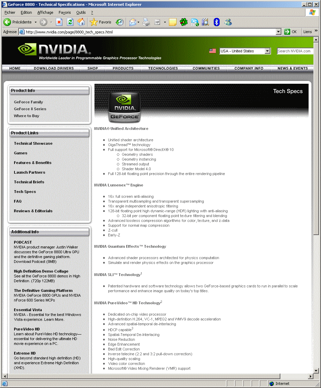Go to the HOME nav tab
This screenshot has width=321, height=388.
[15, 69]
